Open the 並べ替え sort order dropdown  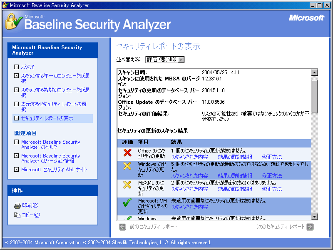pos(165,60)
